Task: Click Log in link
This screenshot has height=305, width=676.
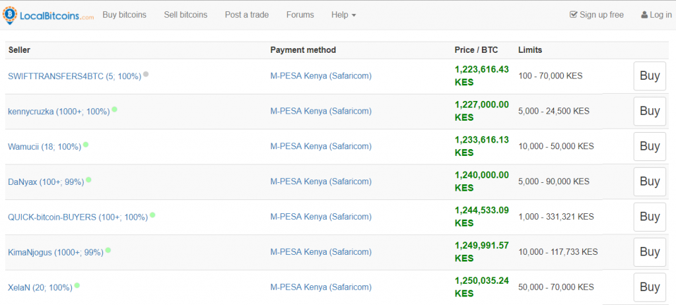Action: [x=656, y=15]
